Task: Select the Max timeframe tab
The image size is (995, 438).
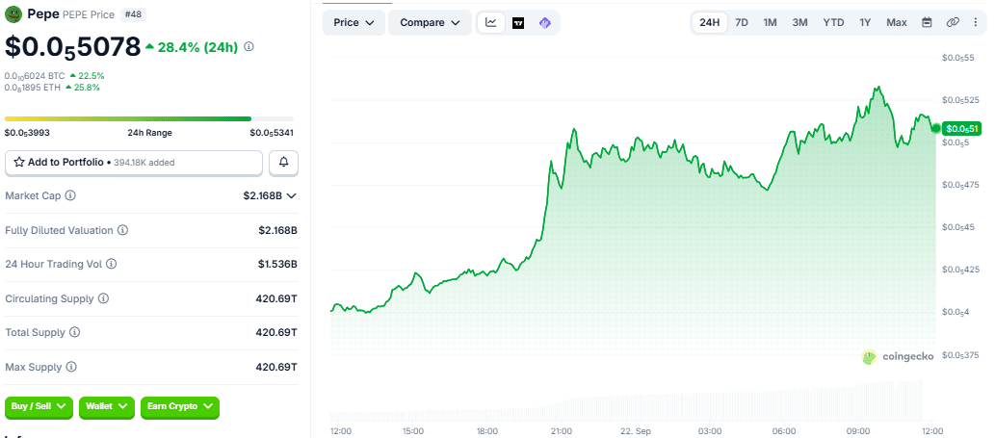Action: pos(896,23)
